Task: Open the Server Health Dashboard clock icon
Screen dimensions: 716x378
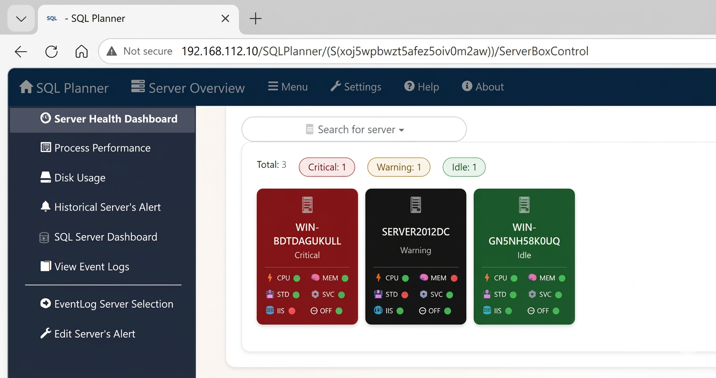Action: point(46,119)
